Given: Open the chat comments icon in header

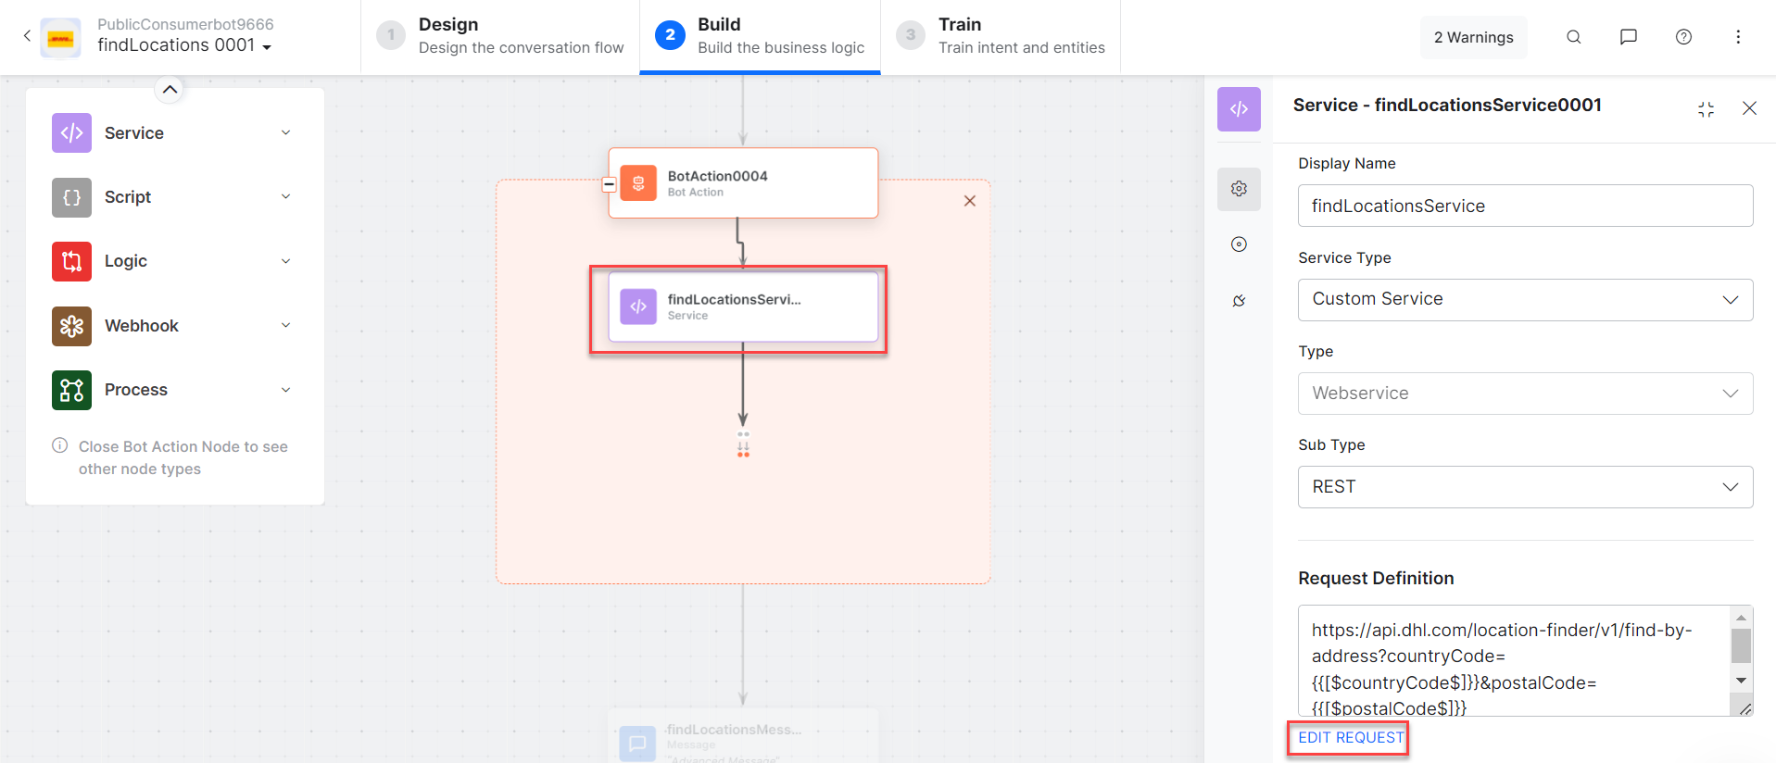Looking at the screenshot, I should [x=1628, y=37].
